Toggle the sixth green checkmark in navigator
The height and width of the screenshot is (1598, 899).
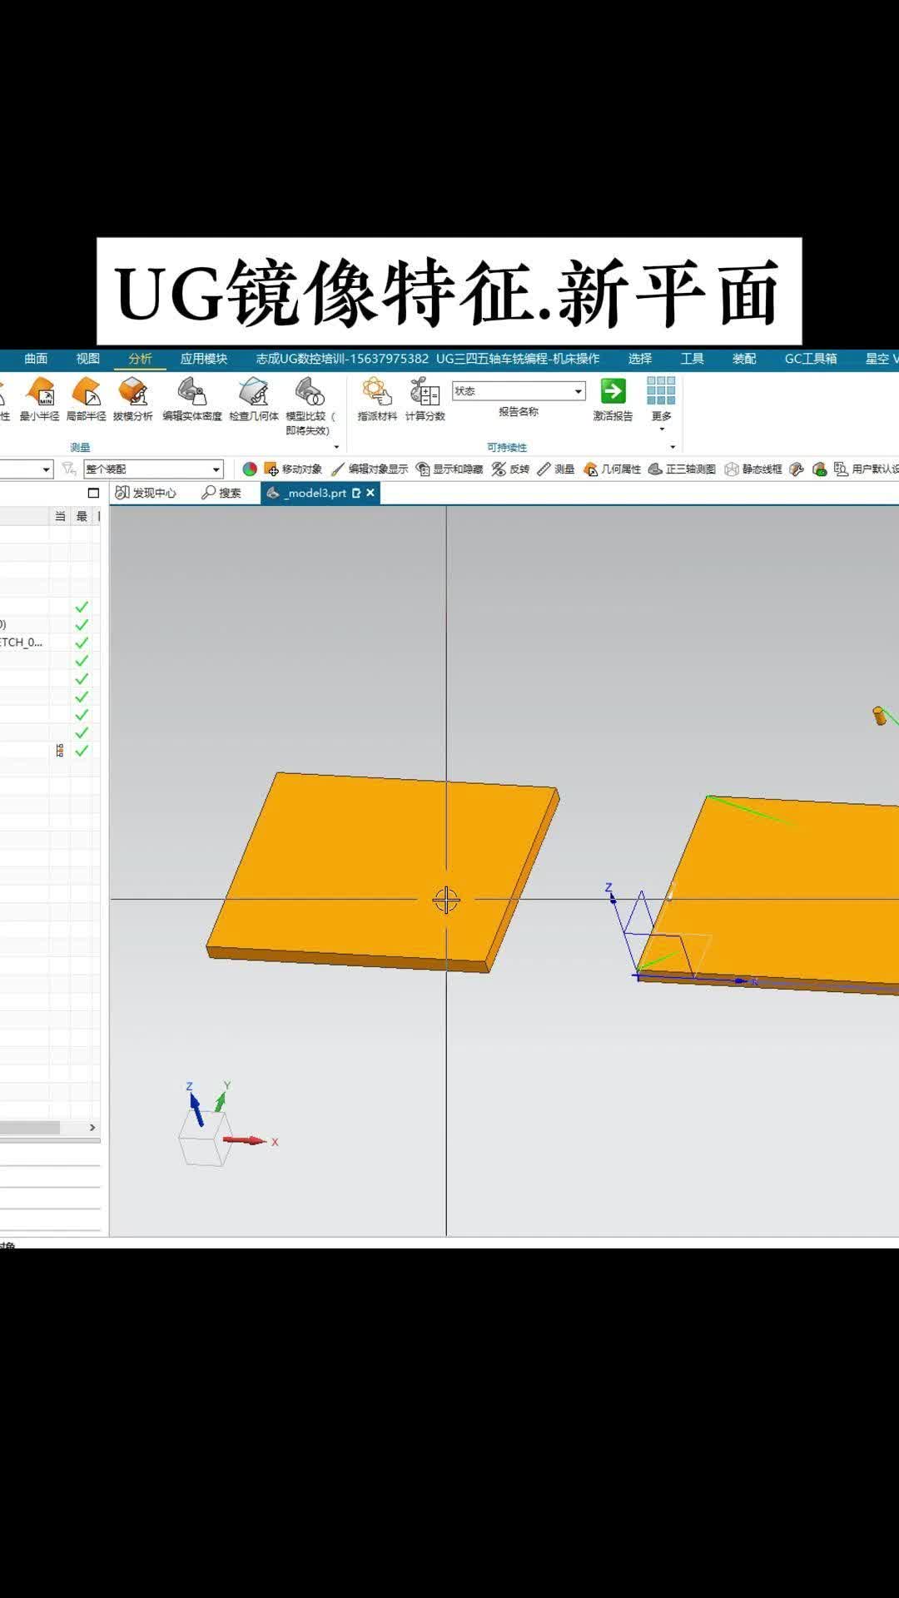tap(82, 697)
